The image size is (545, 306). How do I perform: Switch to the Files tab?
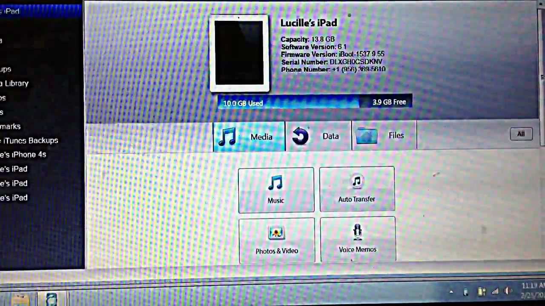pos(384,135)
